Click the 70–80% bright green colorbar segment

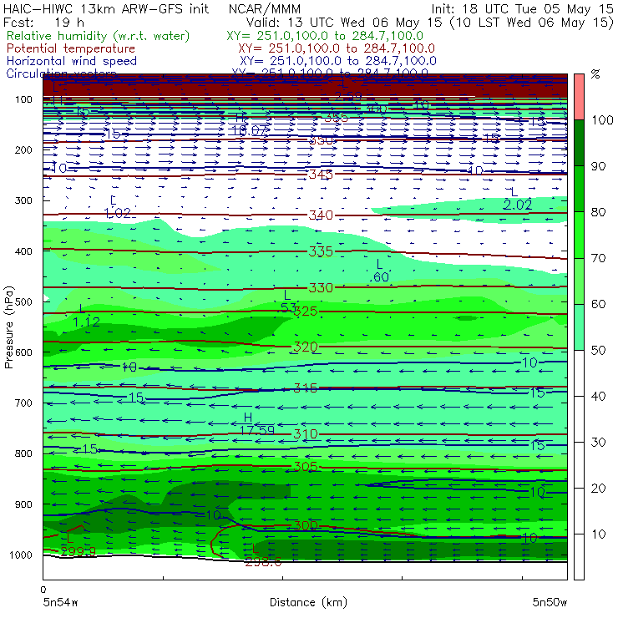coord(579,235)
